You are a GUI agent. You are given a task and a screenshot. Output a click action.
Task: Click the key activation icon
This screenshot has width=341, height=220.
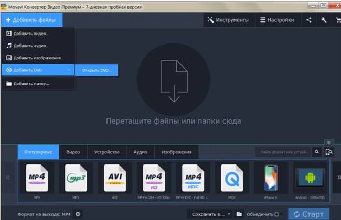(x=323, y=20)
